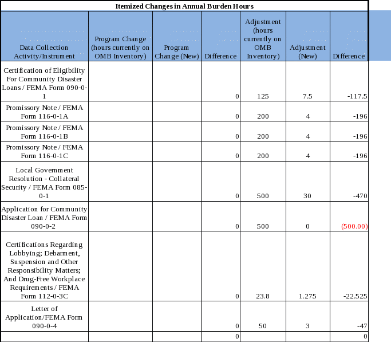This screenshot has width=391, height=342.
Task: Select the red (500.00) difference value
Action: coord(354,226)
